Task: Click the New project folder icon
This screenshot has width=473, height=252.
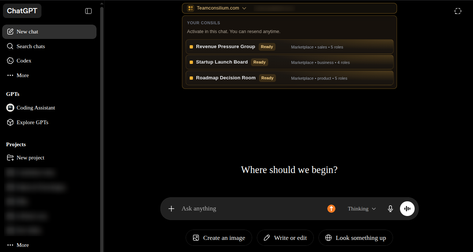Action: pyautogui.click(x=10, y=158)
